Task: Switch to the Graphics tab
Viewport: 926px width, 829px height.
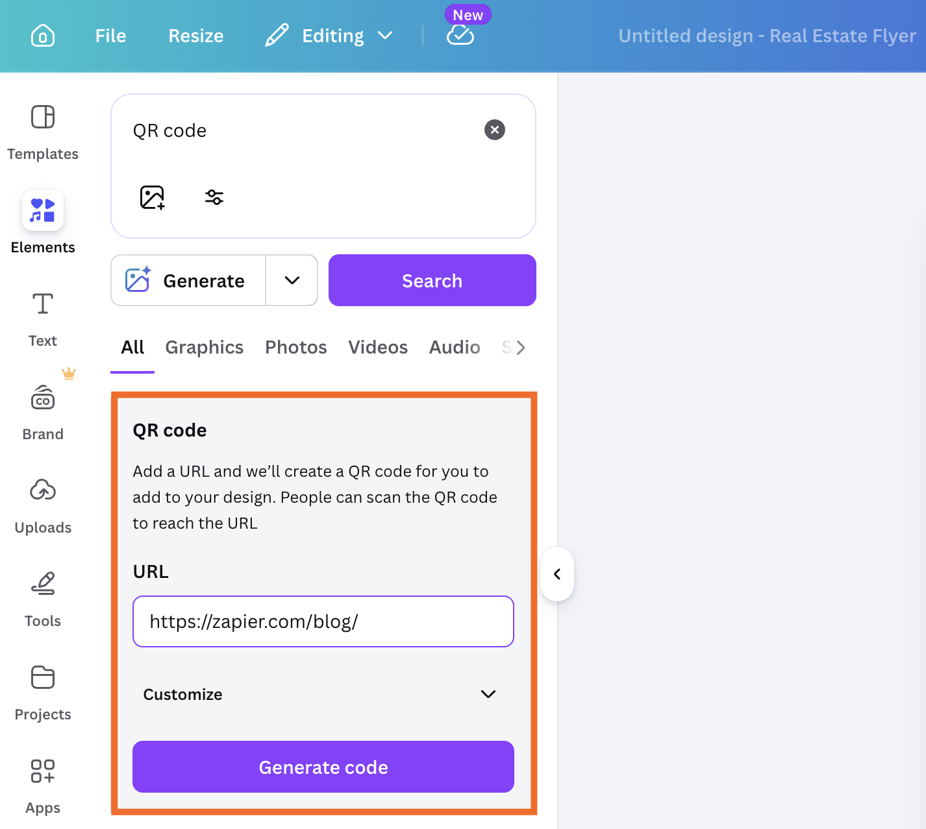Action: [204, 347]
